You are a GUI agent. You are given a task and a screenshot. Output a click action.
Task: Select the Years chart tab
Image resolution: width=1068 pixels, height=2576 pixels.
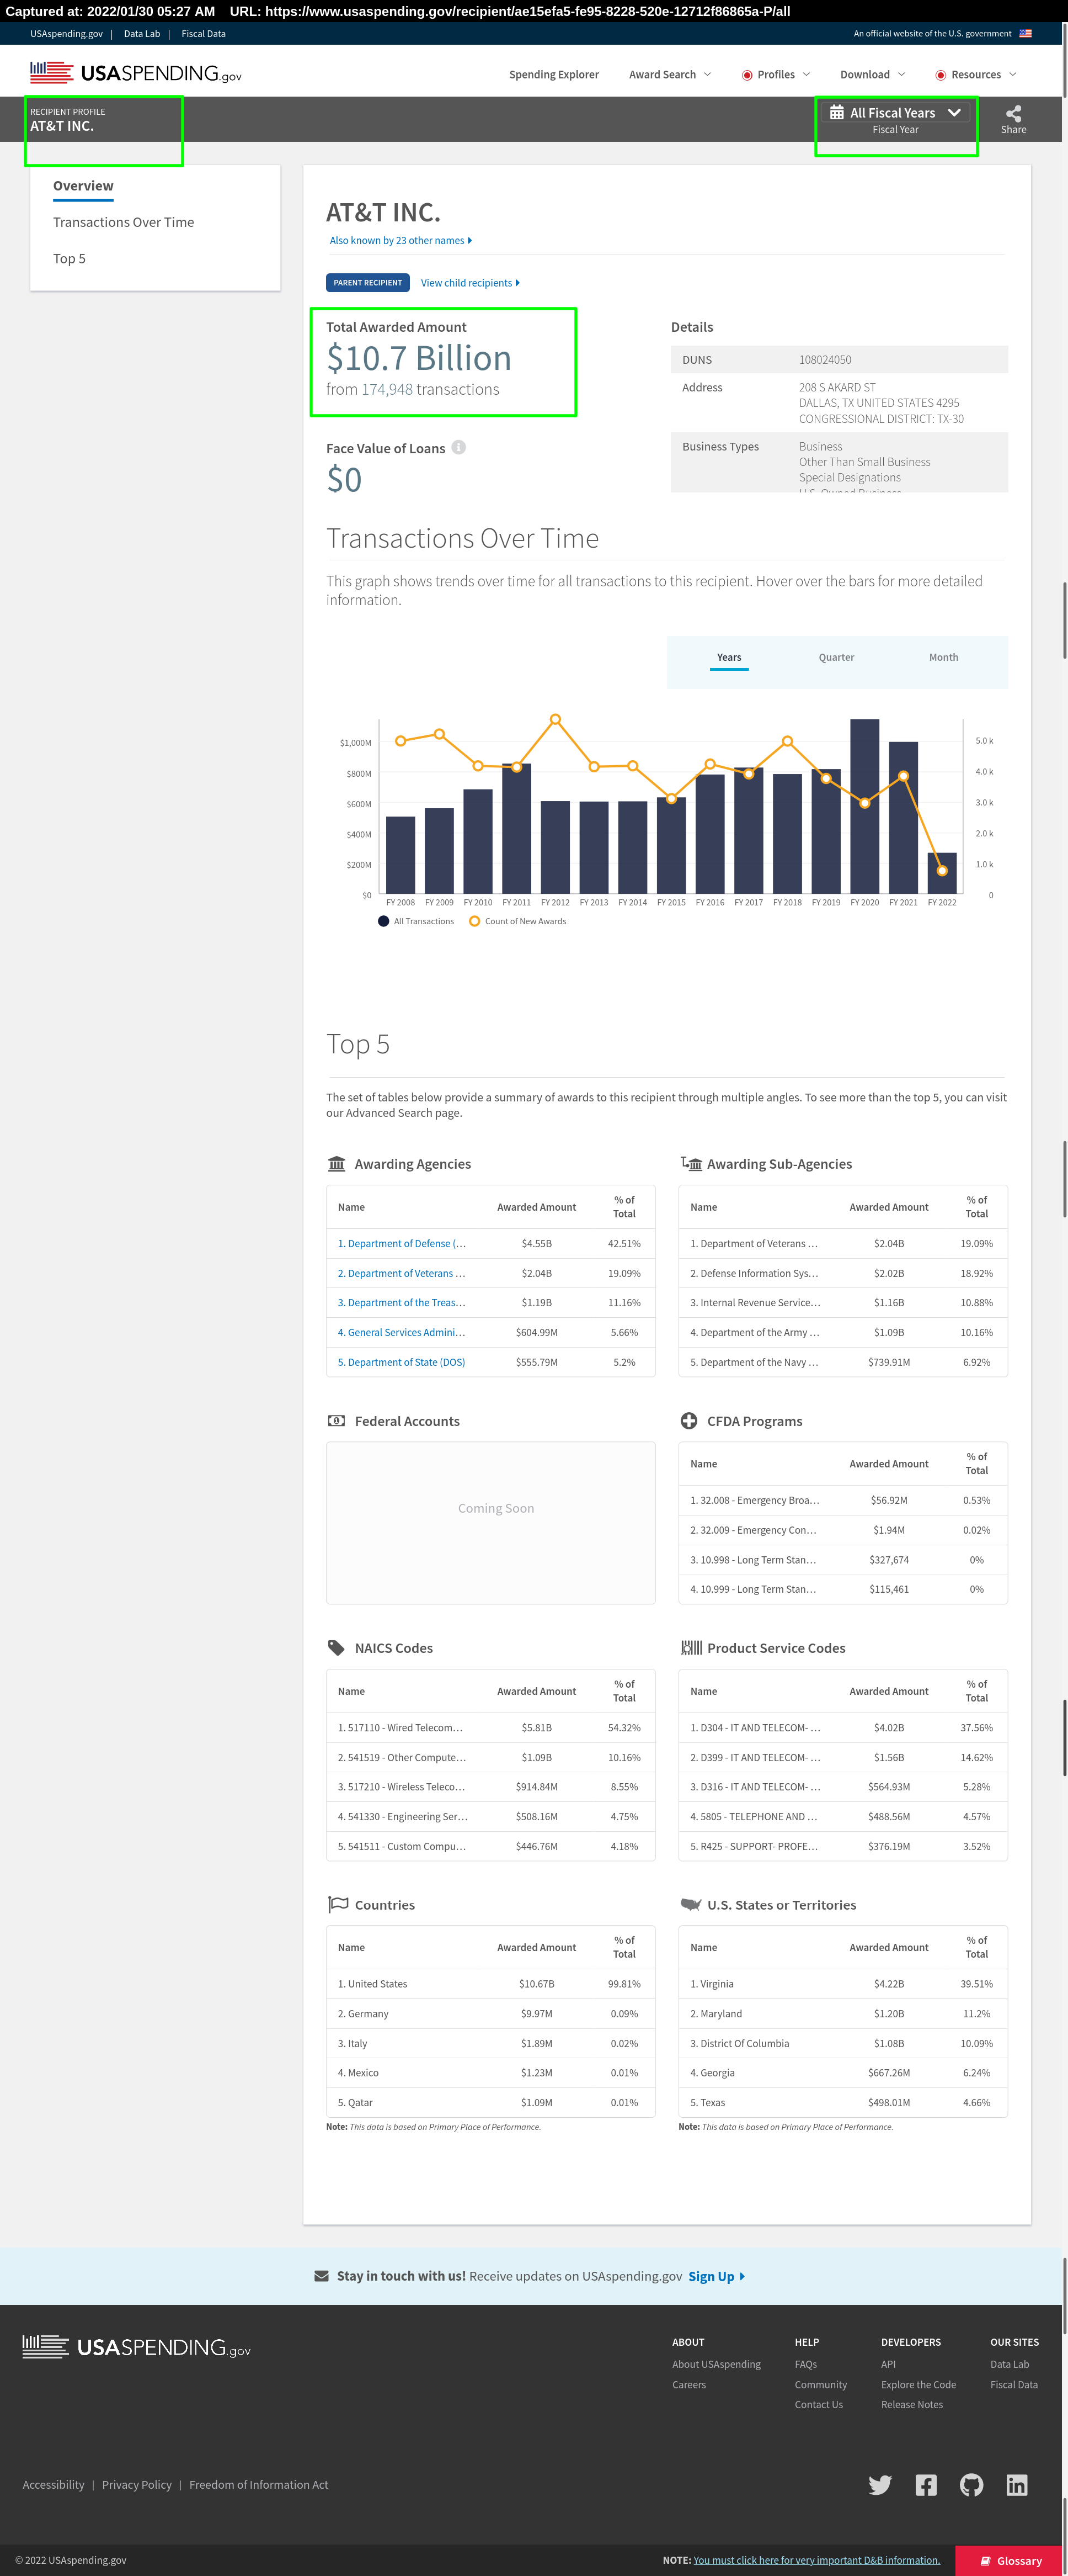[x=729, y=658]
